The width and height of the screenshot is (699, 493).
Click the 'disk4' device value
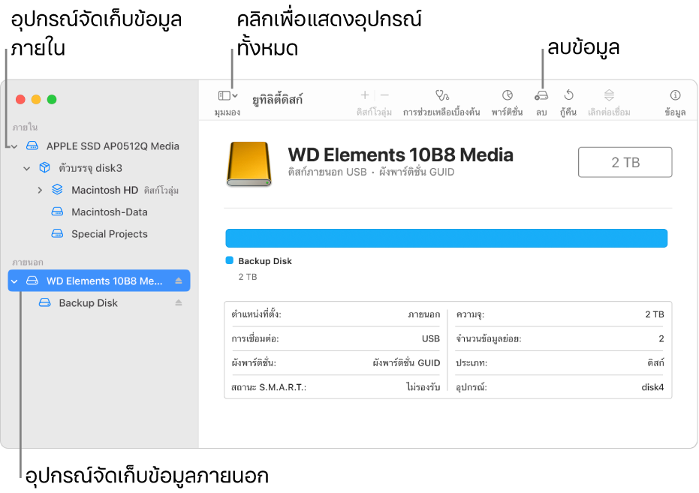point(652,387)
